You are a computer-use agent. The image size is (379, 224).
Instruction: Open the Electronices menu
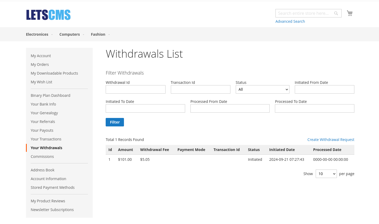pos(37,34)
